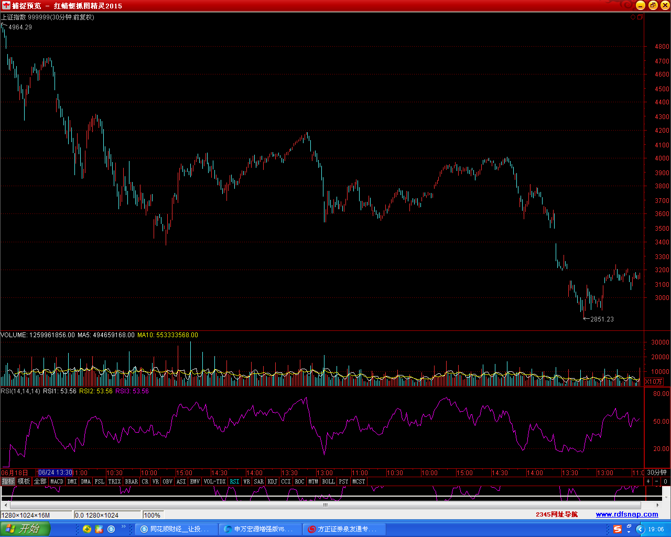Click the red overlapping squares chart icon
This screenshot has width=671, height=537.
click(640, 17)
